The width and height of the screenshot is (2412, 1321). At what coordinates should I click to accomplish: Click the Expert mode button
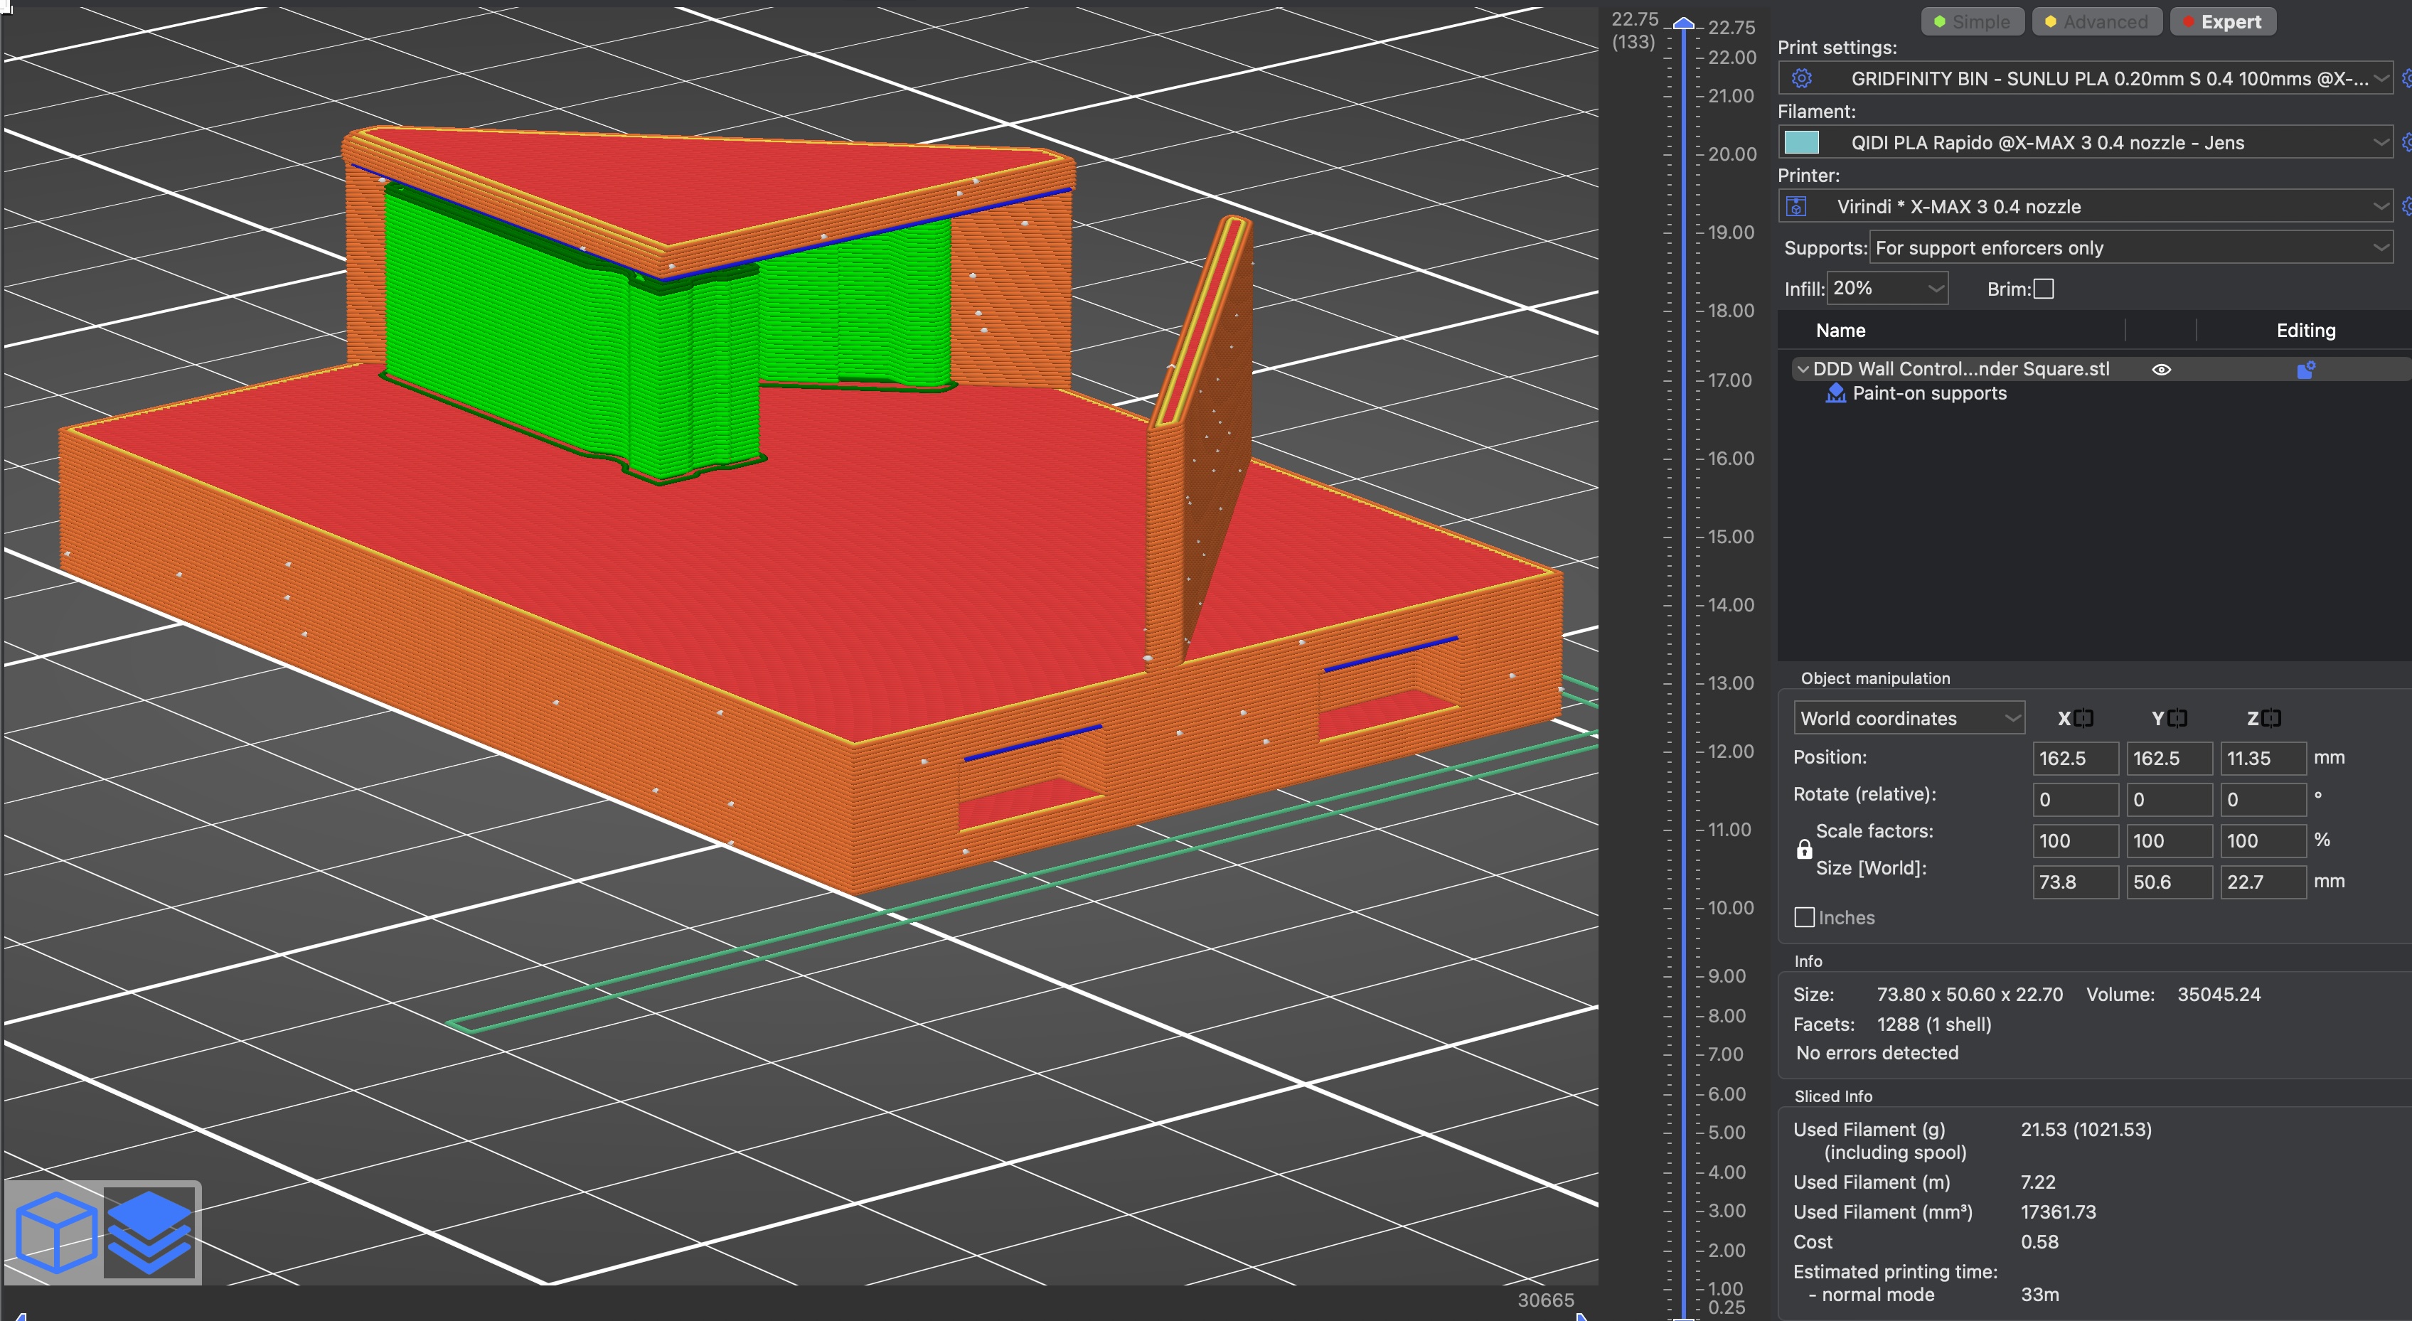[x=2222, y=21]
